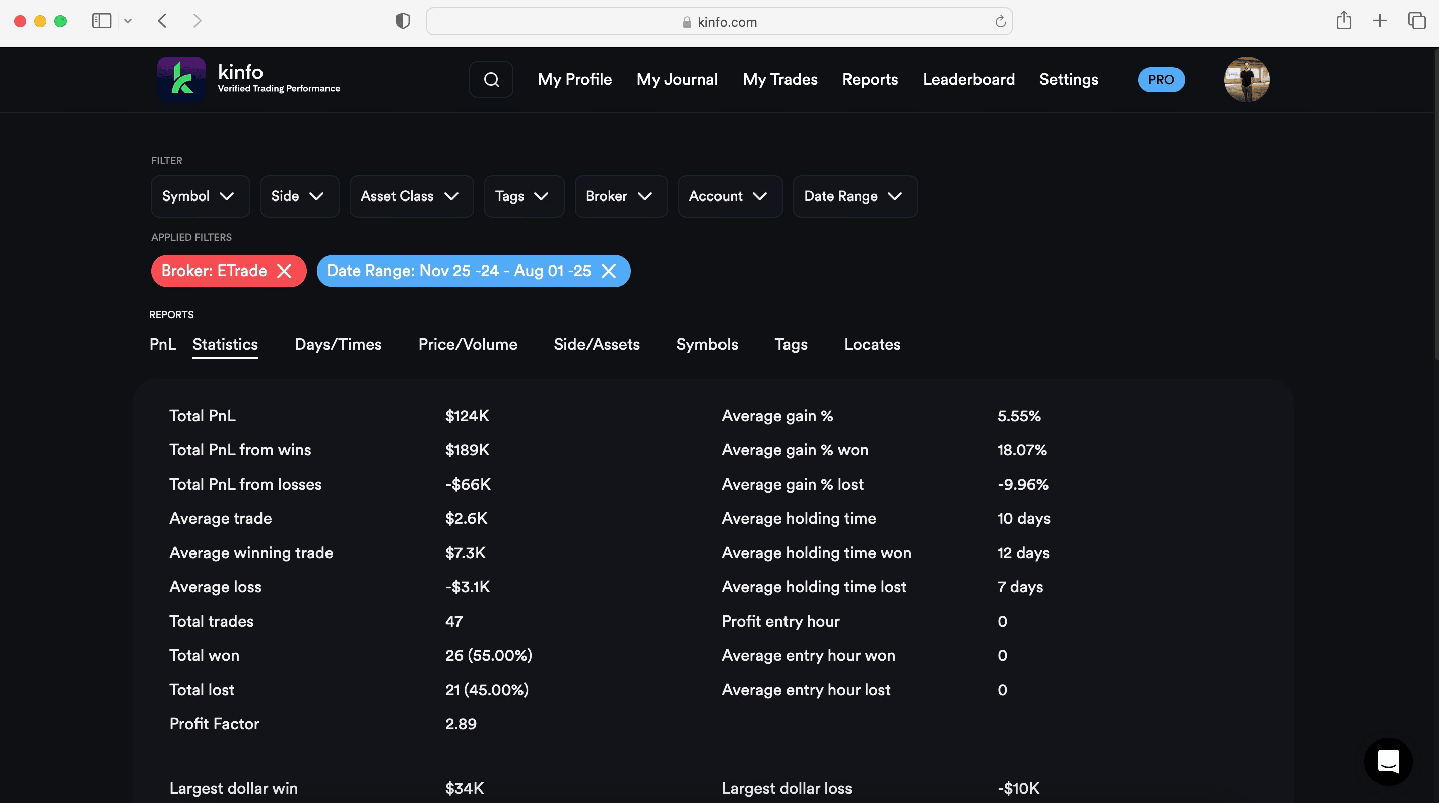
Task: Open the chat support bubble icon
Action: pyautogui.click(x=1388, y=761)
